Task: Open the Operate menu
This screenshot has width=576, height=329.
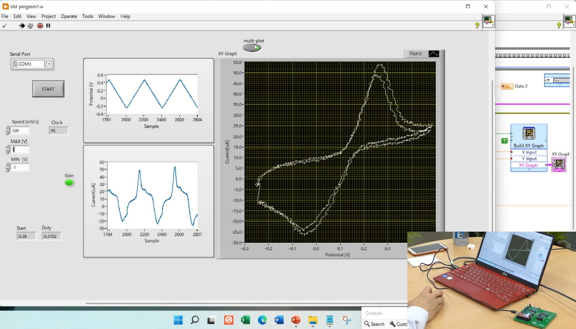Action: point(69,16)
